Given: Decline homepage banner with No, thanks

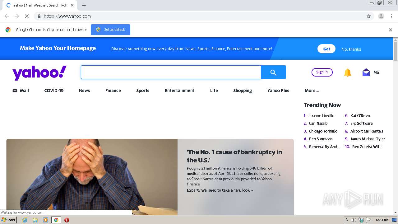Looking at the screenshot, I should point(351,49).
